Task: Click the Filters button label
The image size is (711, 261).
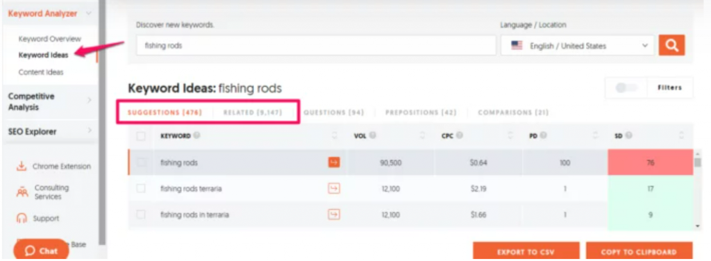Action: click(x=669, y=87)
